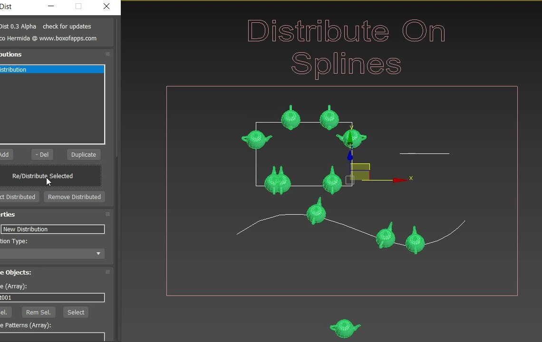The image size is (542, 342).
Task: Click Remove Distributed
Action: [x=74, y=197]
